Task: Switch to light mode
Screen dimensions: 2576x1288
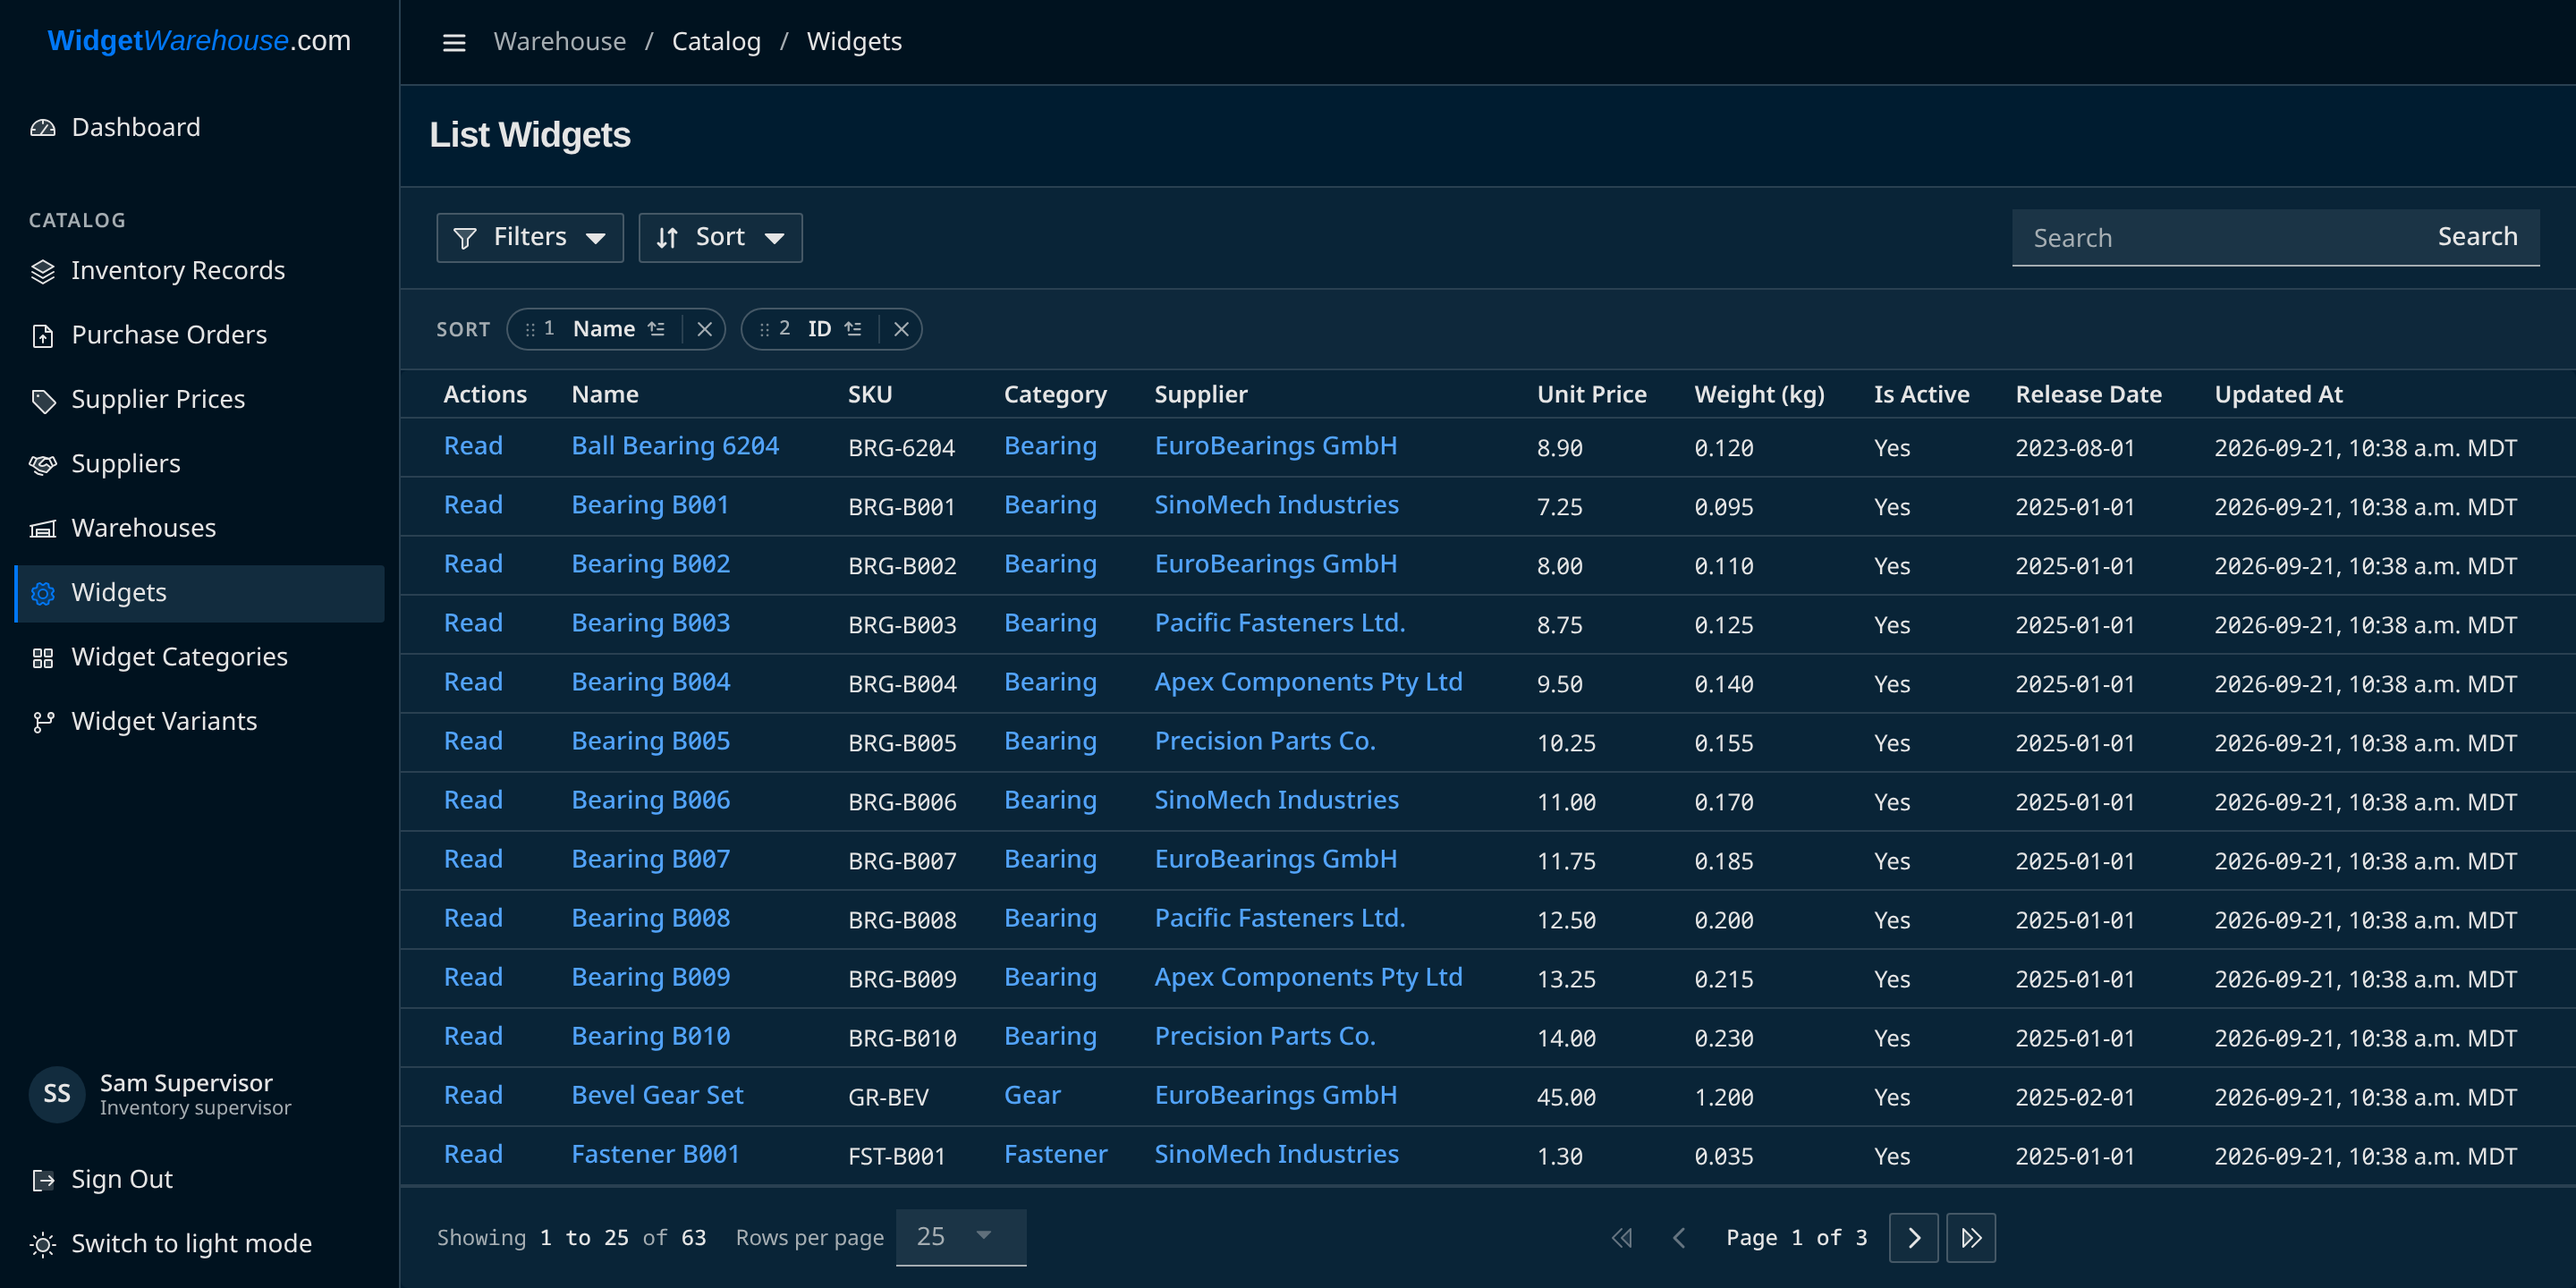Action: pos(200,1244)
